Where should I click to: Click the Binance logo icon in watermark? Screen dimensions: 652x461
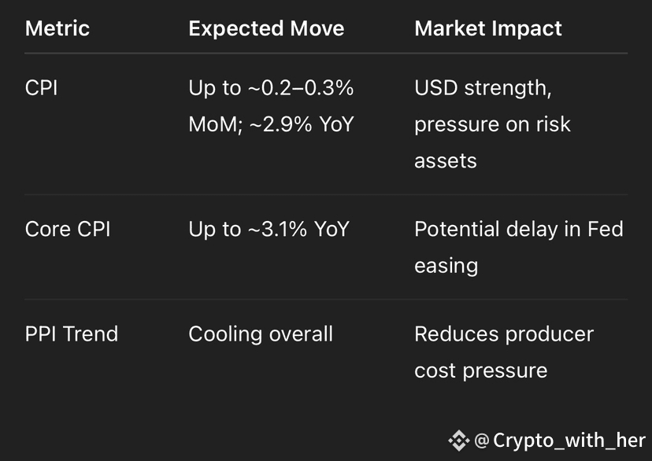coord(458,441)
